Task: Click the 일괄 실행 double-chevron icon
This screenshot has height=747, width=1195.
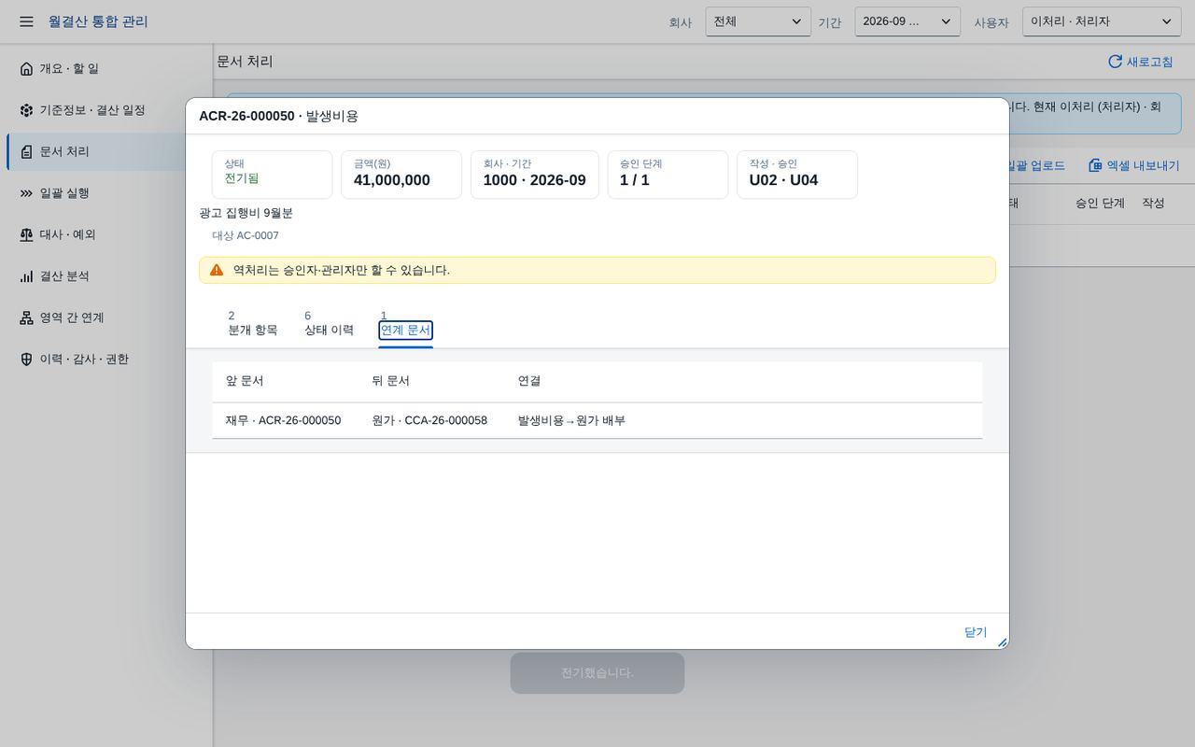Action: pyautogui.click(x=26, y=193)
